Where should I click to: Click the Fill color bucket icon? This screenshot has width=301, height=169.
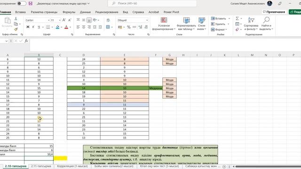point(57,27)
